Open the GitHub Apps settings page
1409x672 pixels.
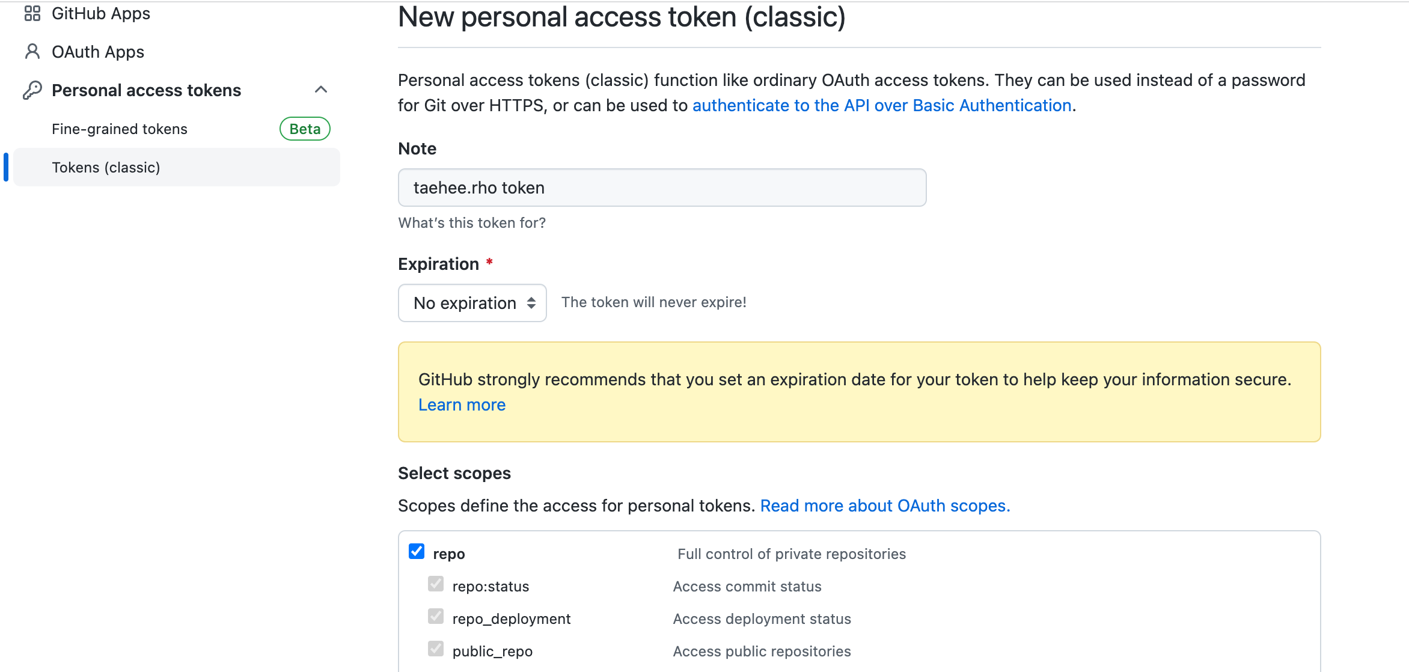coord(101,13)
